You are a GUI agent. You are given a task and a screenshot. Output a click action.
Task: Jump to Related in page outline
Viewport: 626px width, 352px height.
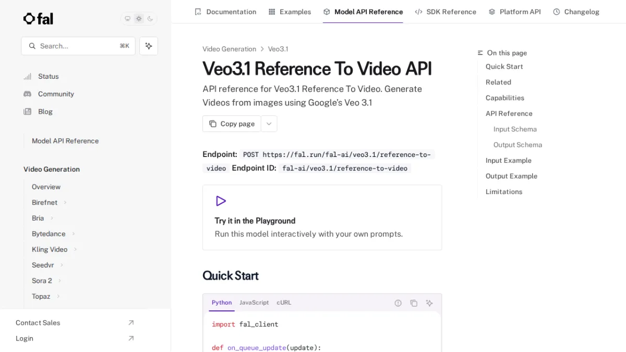(498, 82)
